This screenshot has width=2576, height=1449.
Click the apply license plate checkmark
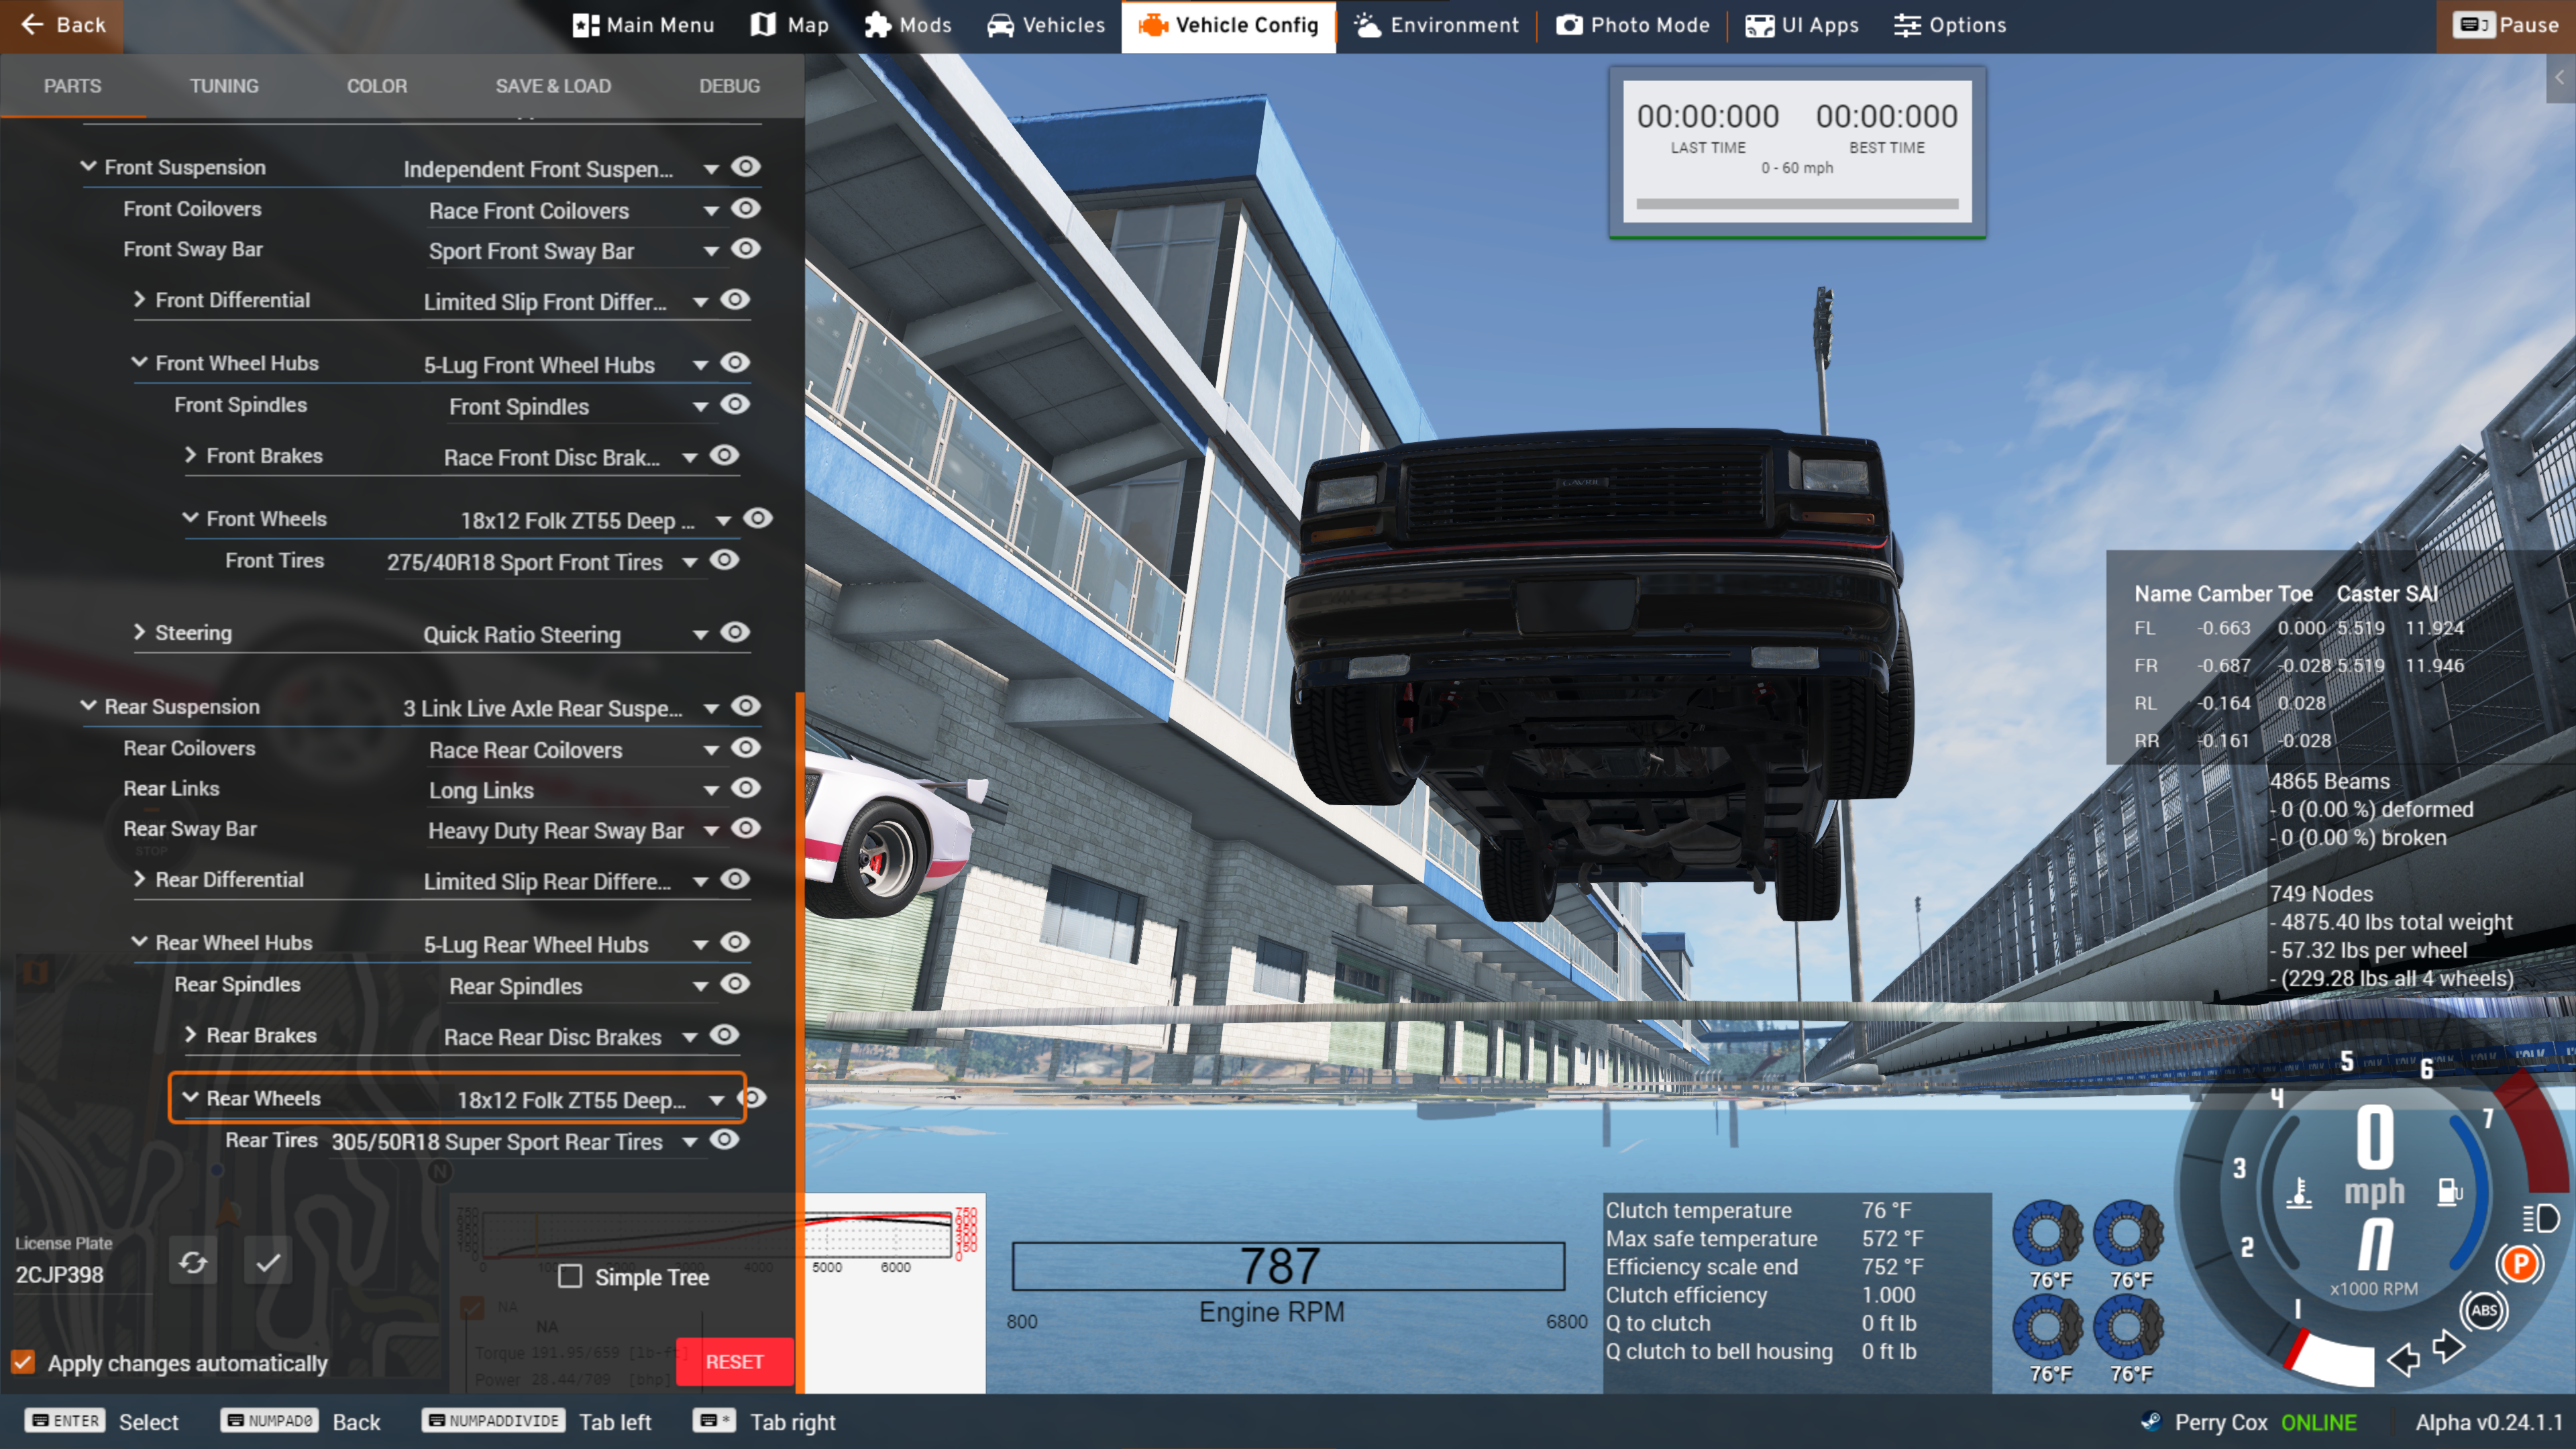pos(268,1262)
